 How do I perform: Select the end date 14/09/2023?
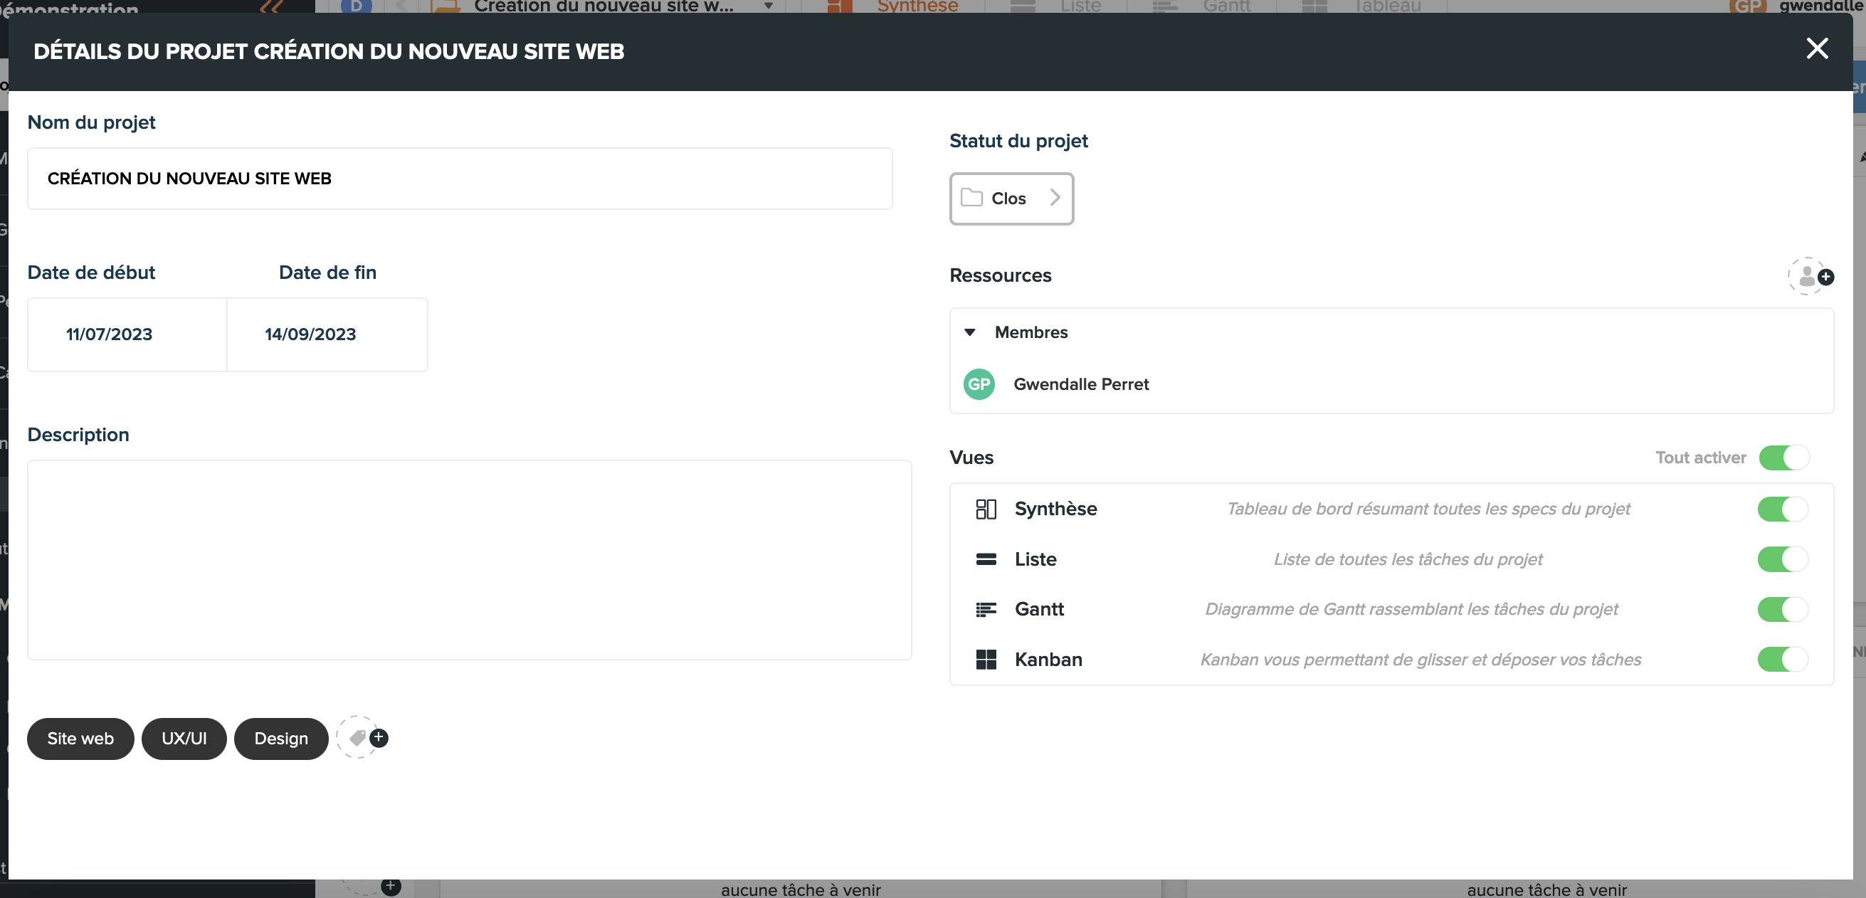(x=327, y=334)
